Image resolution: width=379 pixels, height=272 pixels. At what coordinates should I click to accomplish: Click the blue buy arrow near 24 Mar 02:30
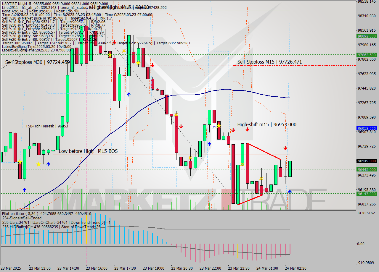click(x=290, y=192)
